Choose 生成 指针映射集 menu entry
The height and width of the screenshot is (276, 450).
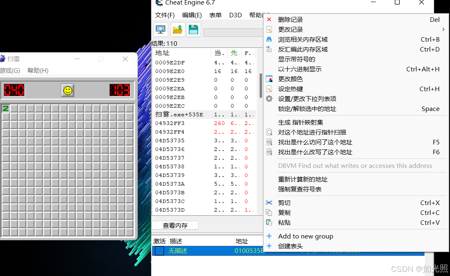[300, 123]
